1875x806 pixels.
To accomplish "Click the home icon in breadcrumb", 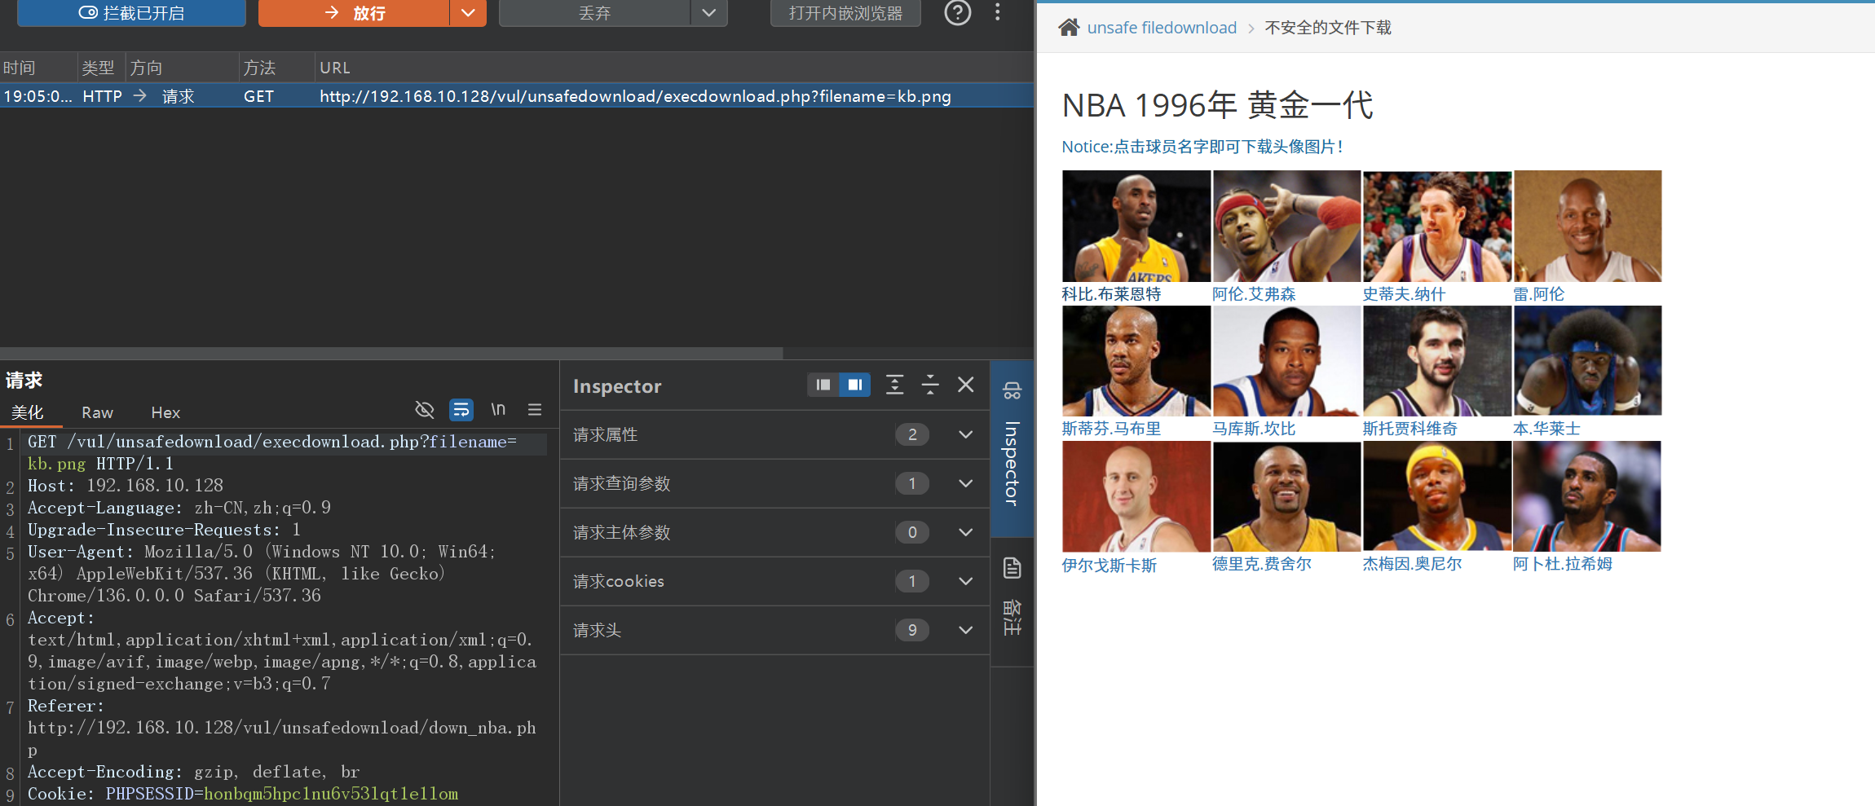I will pyautogui.click(x=1068, y=28).
